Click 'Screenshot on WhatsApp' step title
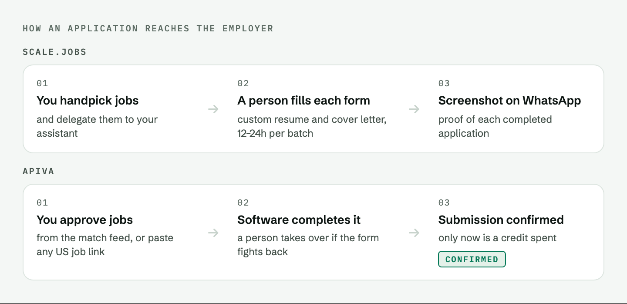The image size is (627, 304). tap(509, 101)
